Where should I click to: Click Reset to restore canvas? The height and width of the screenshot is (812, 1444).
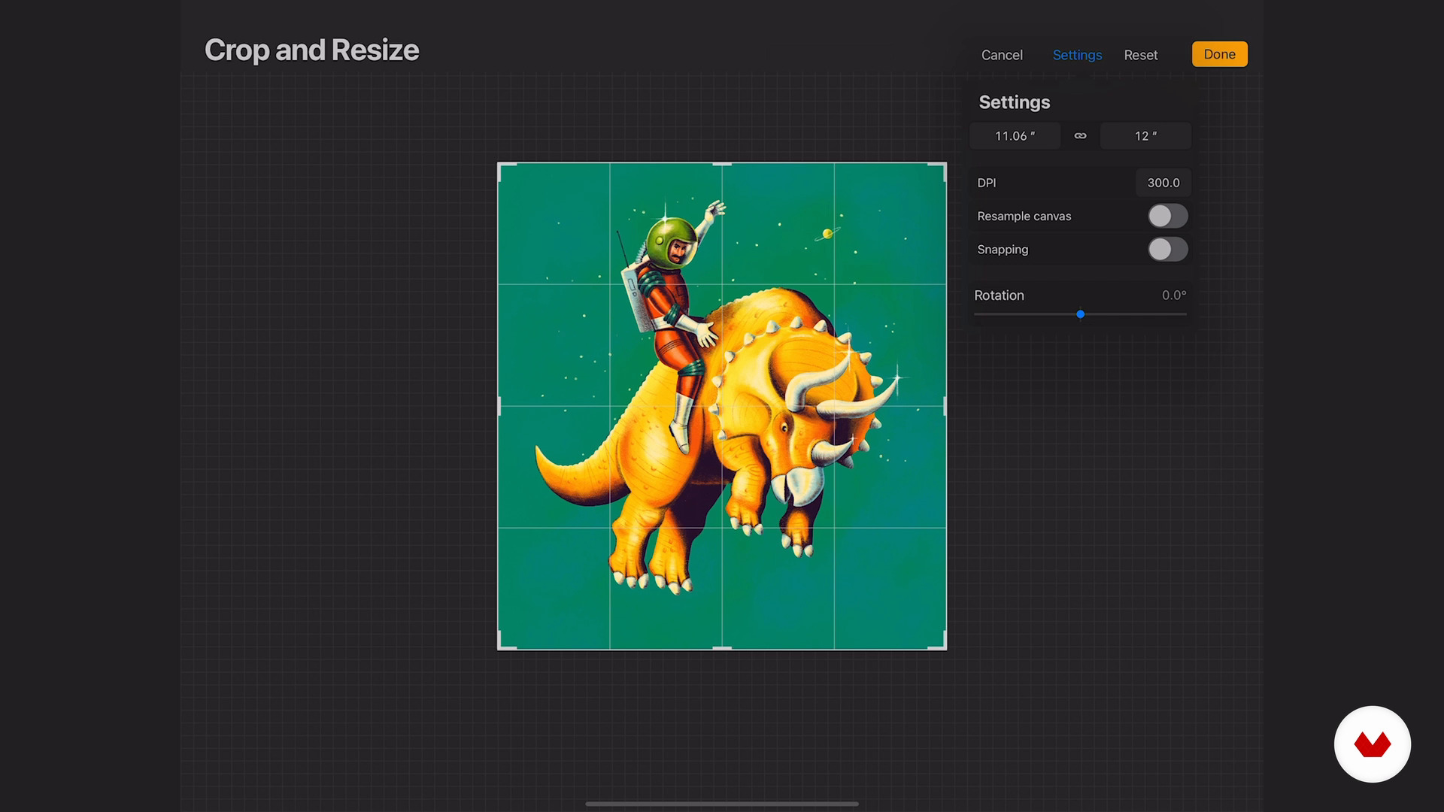(1141, 55)
